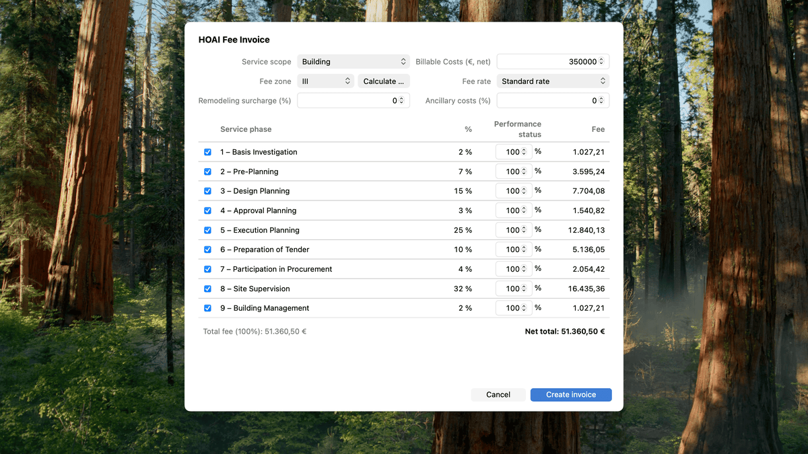Image resolution: width=808 pixels, height=454 pixels.
Task: Click the fee value 16.435,36
Action: pyautogui.click(x=586, y=289)
